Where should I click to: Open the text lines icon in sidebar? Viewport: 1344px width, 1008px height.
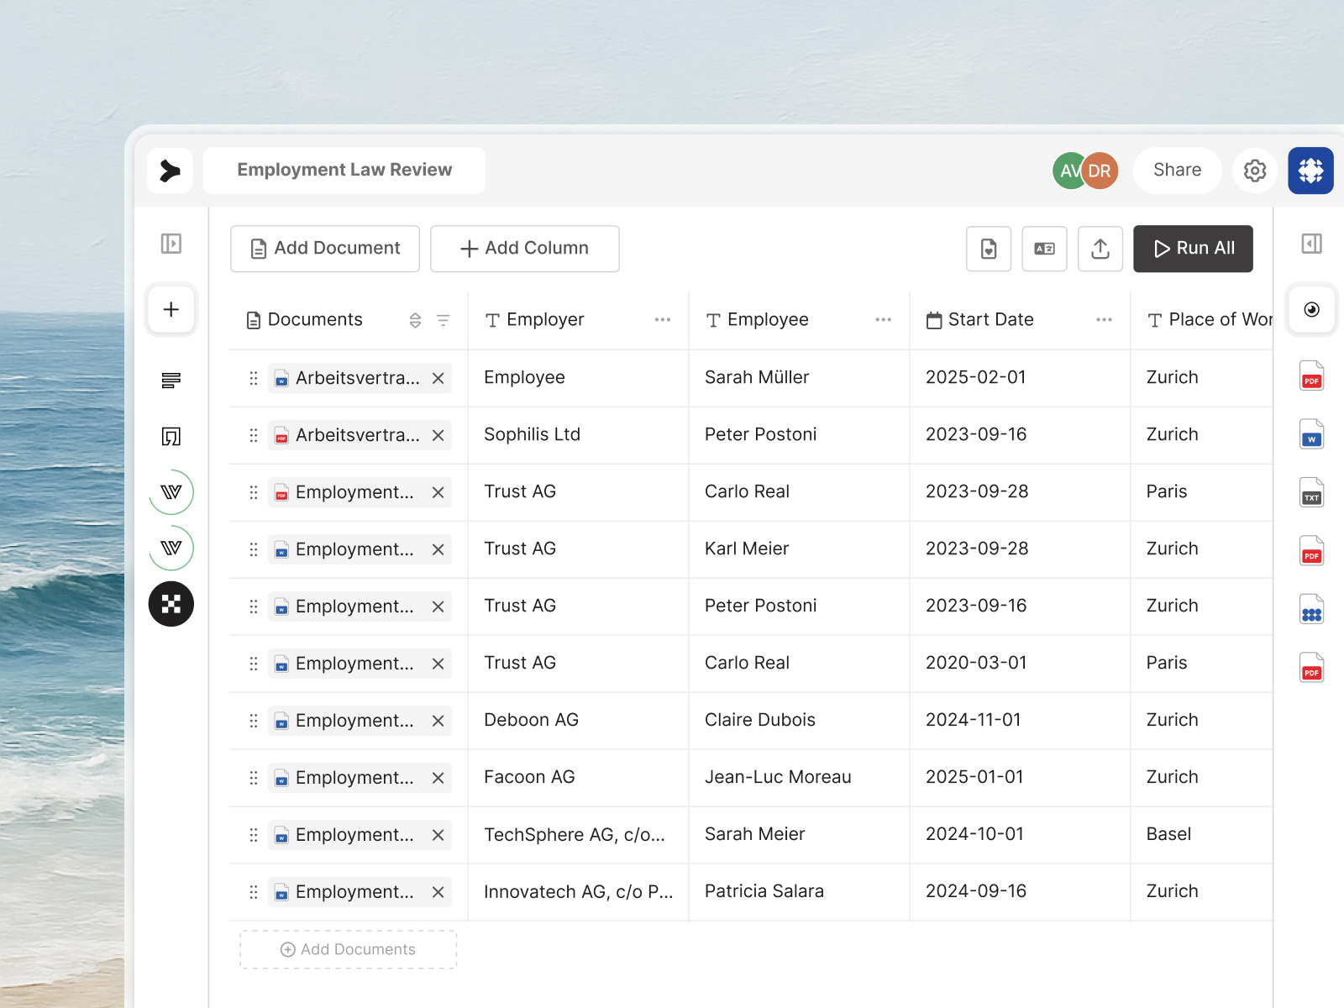click(x=171, y=381)
